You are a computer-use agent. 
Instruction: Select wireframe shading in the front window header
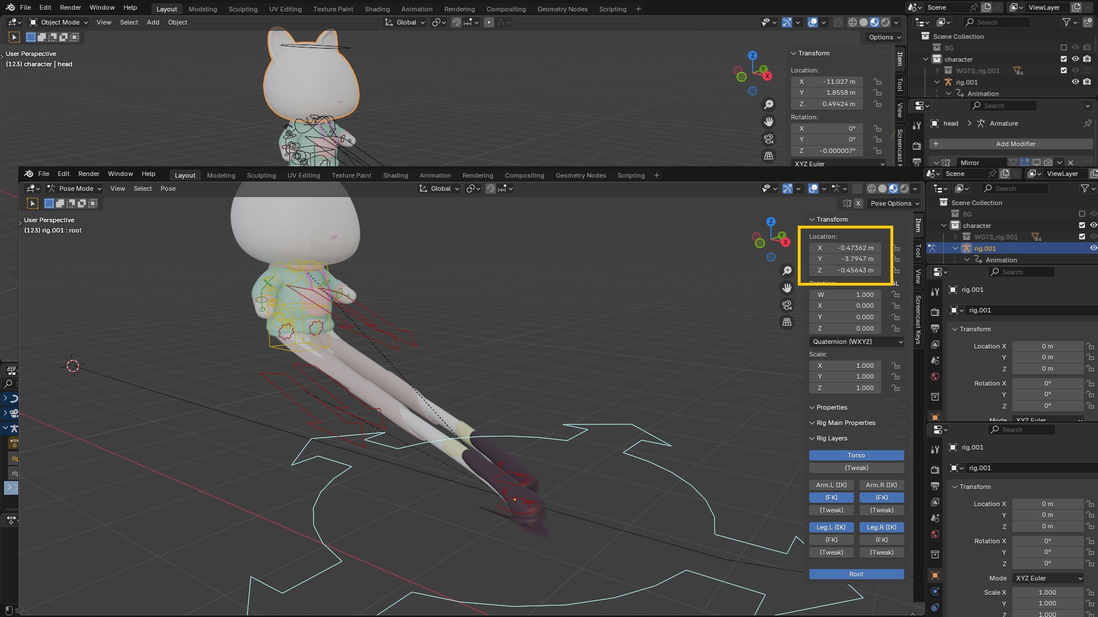(872, 189)
